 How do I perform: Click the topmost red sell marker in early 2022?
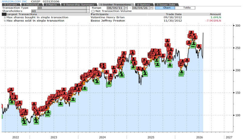(11, 90)
